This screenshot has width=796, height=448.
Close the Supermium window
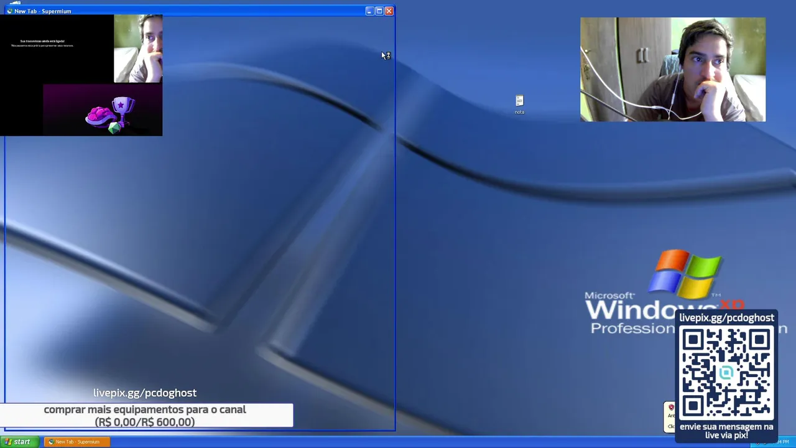(x=389, y=11)
